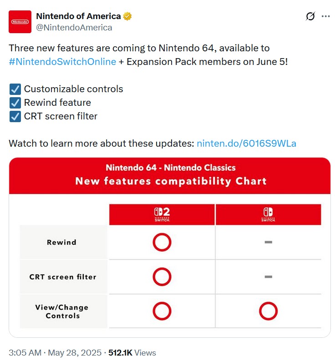Open the three-dot more options menu

pyautogui.click(x=325, y=16)
